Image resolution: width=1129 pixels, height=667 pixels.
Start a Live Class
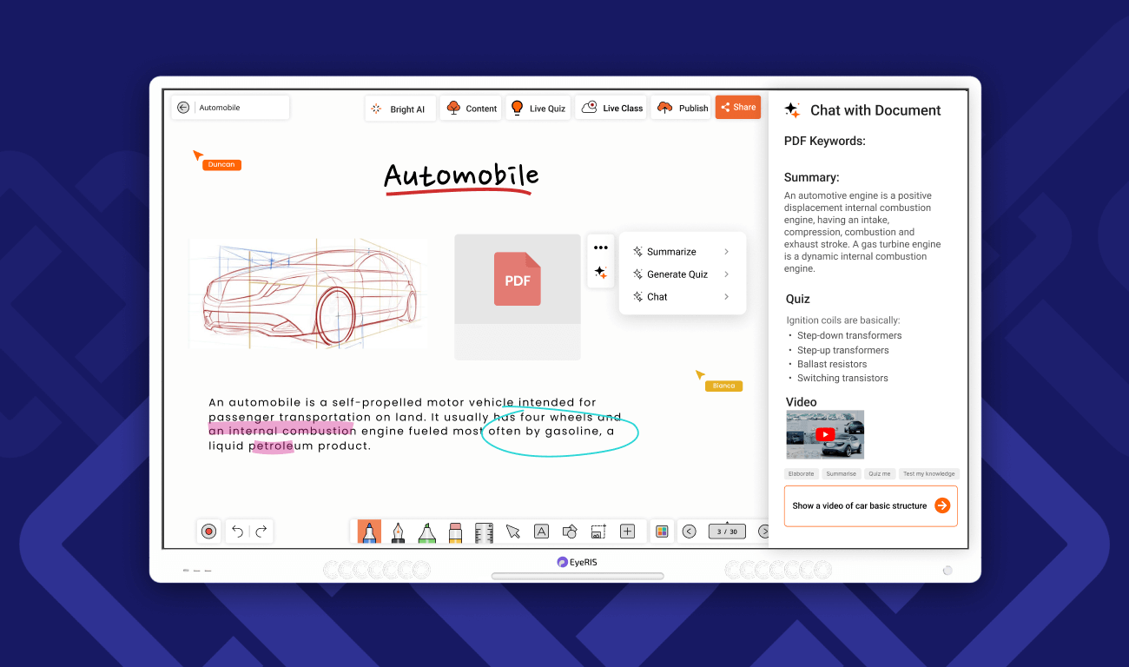pyautogui.click(x=611, y=109)
